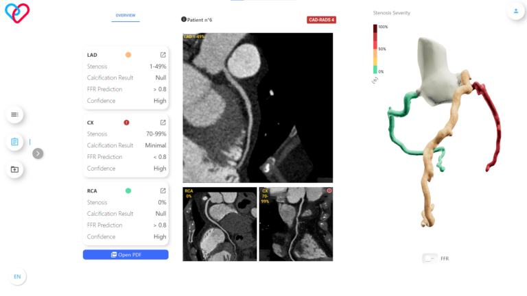Click the rotate icon below severity scale

375,80
